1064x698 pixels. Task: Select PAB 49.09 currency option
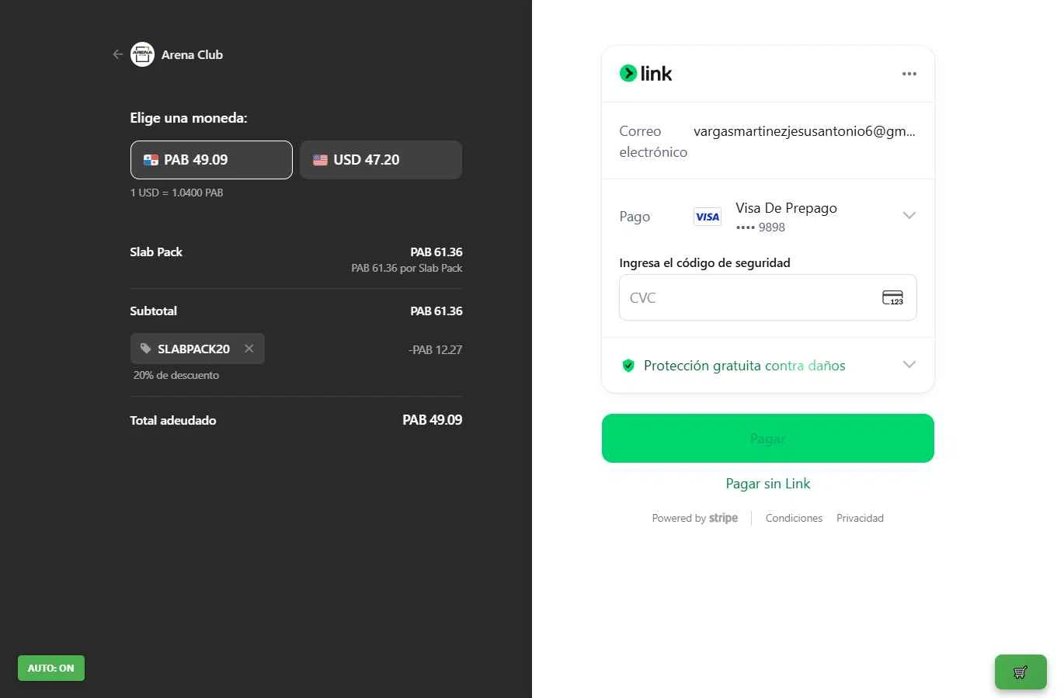pos(211,160)
